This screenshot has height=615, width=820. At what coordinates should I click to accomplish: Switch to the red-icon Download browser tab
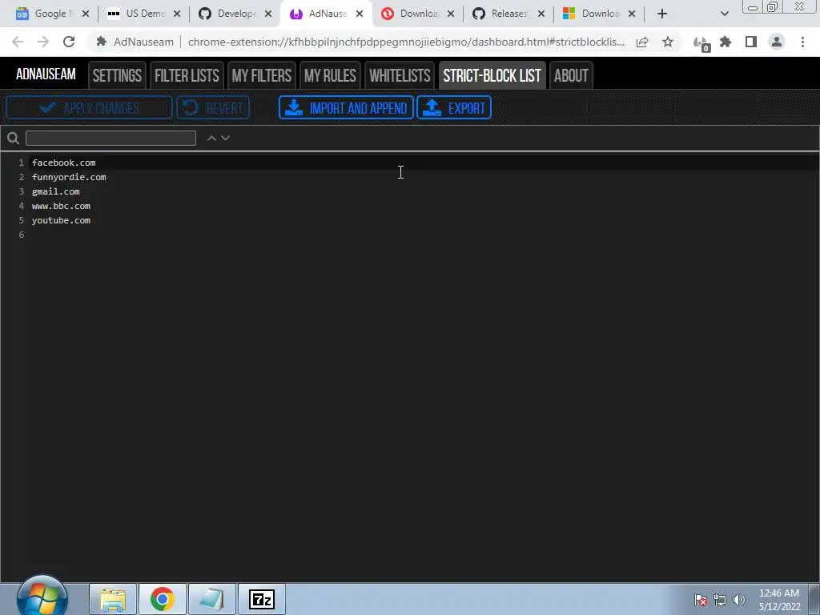click(x=416, y=14)
